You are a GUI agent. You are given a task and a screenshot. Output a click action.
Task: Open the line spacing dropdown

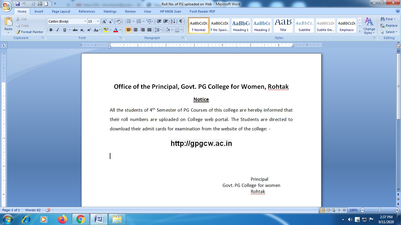pos(158,30)
